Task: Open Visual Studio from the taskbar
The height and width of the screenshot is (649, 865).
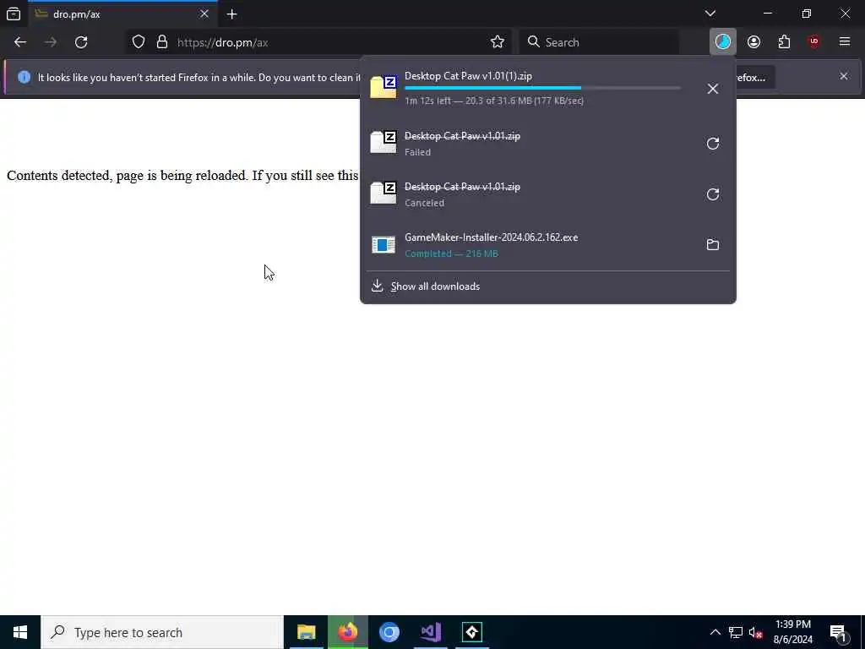Action: pyautogui.click(x=430, y=632)
